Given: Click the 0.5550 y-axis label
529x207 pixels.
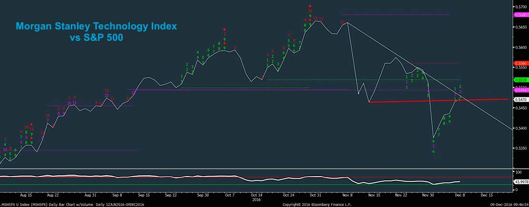Looking at the screenshot, I should 521,67.
